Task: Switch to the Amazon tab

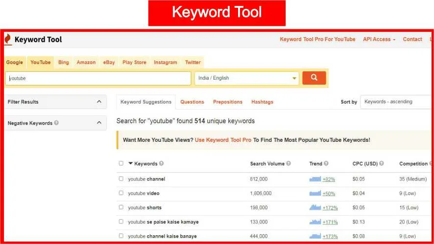Action: click(x=86, y=62)
